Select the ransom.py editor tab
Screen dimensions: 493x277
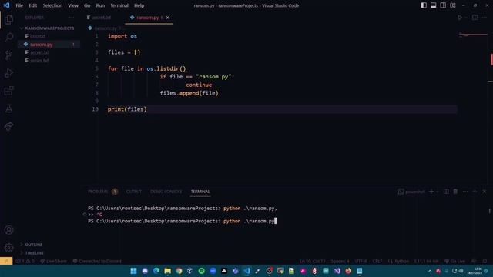[x=148, y=18]
